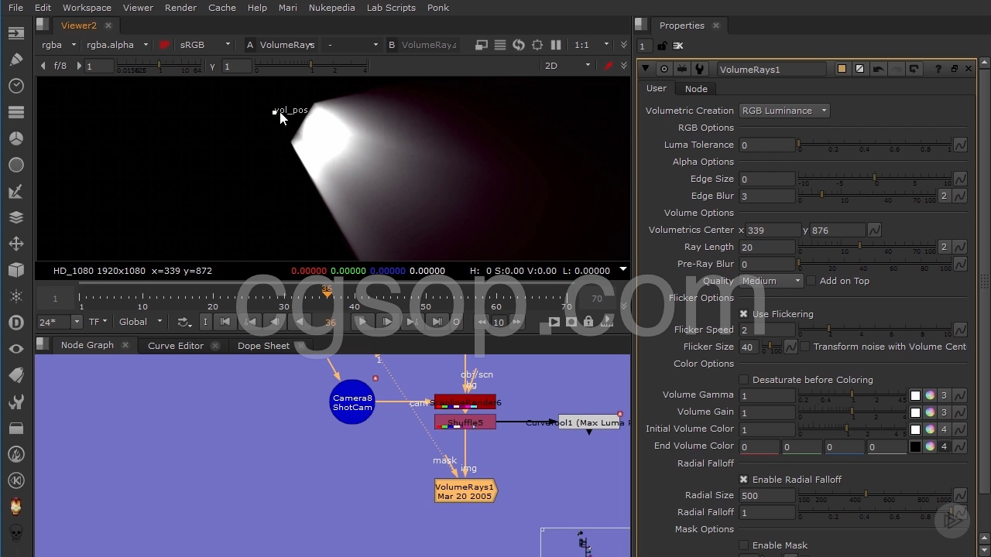Viewport: 991px width, 557px height.
Task: Click the Ray Length slider
Action: 866,247
